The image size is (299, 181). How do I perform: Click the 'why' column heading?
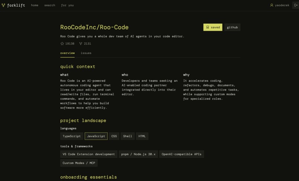(x=186, y=75)
